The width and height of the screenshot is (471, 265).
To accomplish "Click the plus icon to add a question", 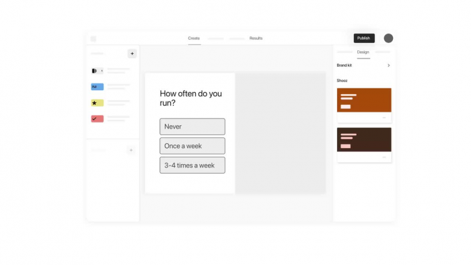I will [132, 53].
